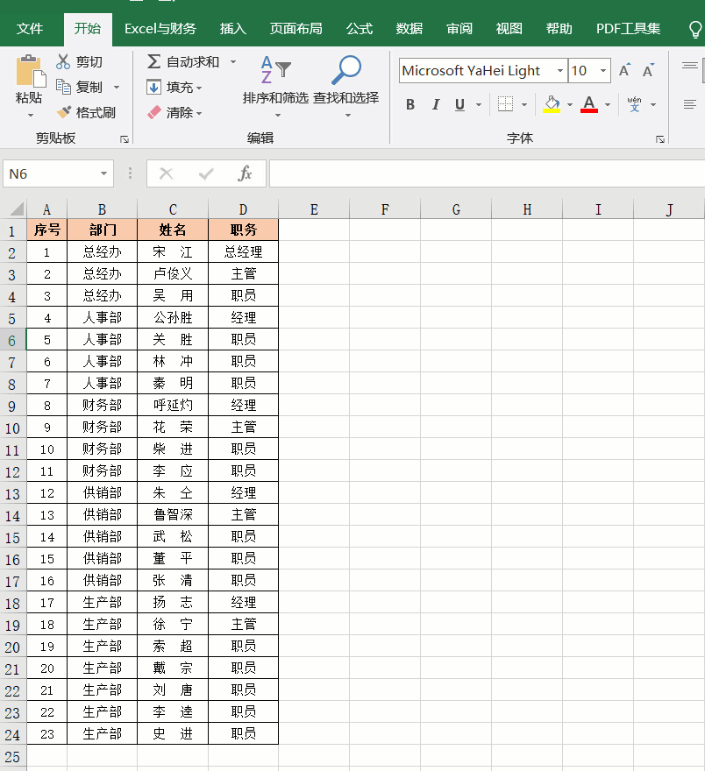Toggle Underline formatting
The image size is (705, 771).
click(459, 105)
